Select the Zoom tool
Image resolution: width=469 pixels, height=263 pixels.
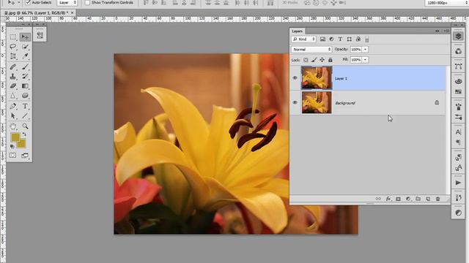25,126
